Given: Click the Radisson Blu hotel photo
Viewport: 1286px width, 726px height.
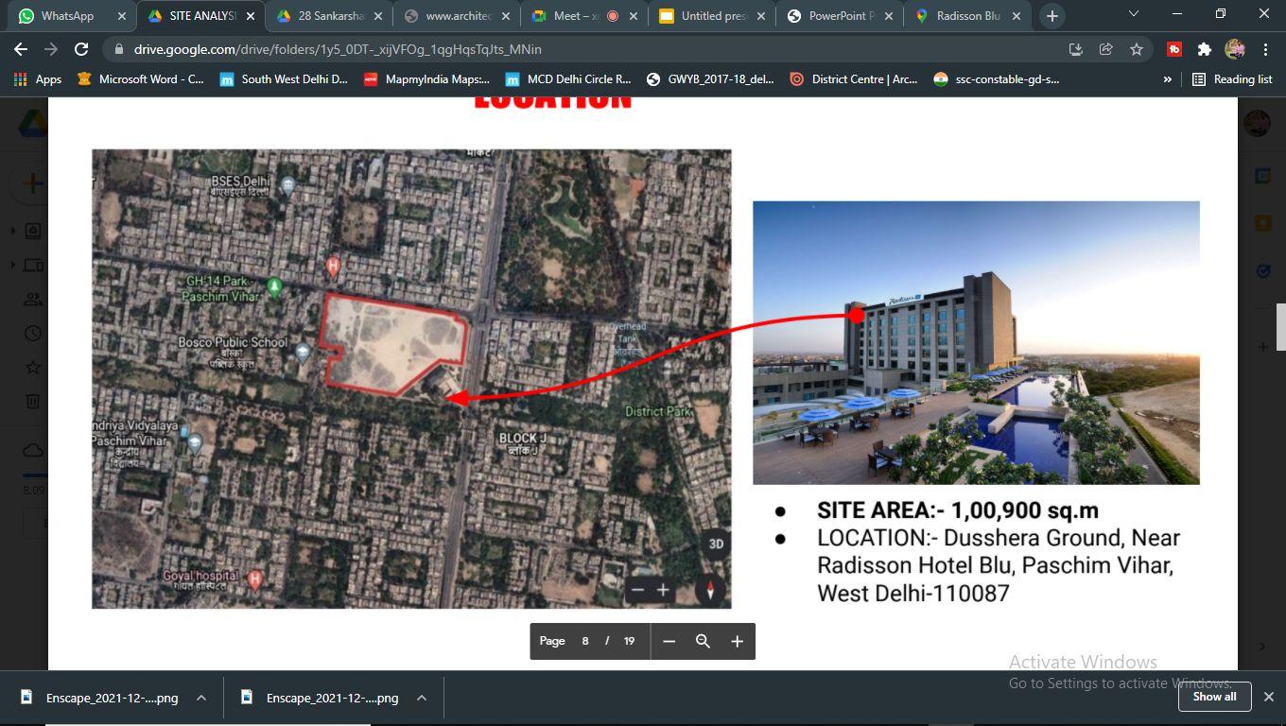Looking at the screenshot, I should tap(976, 342).
